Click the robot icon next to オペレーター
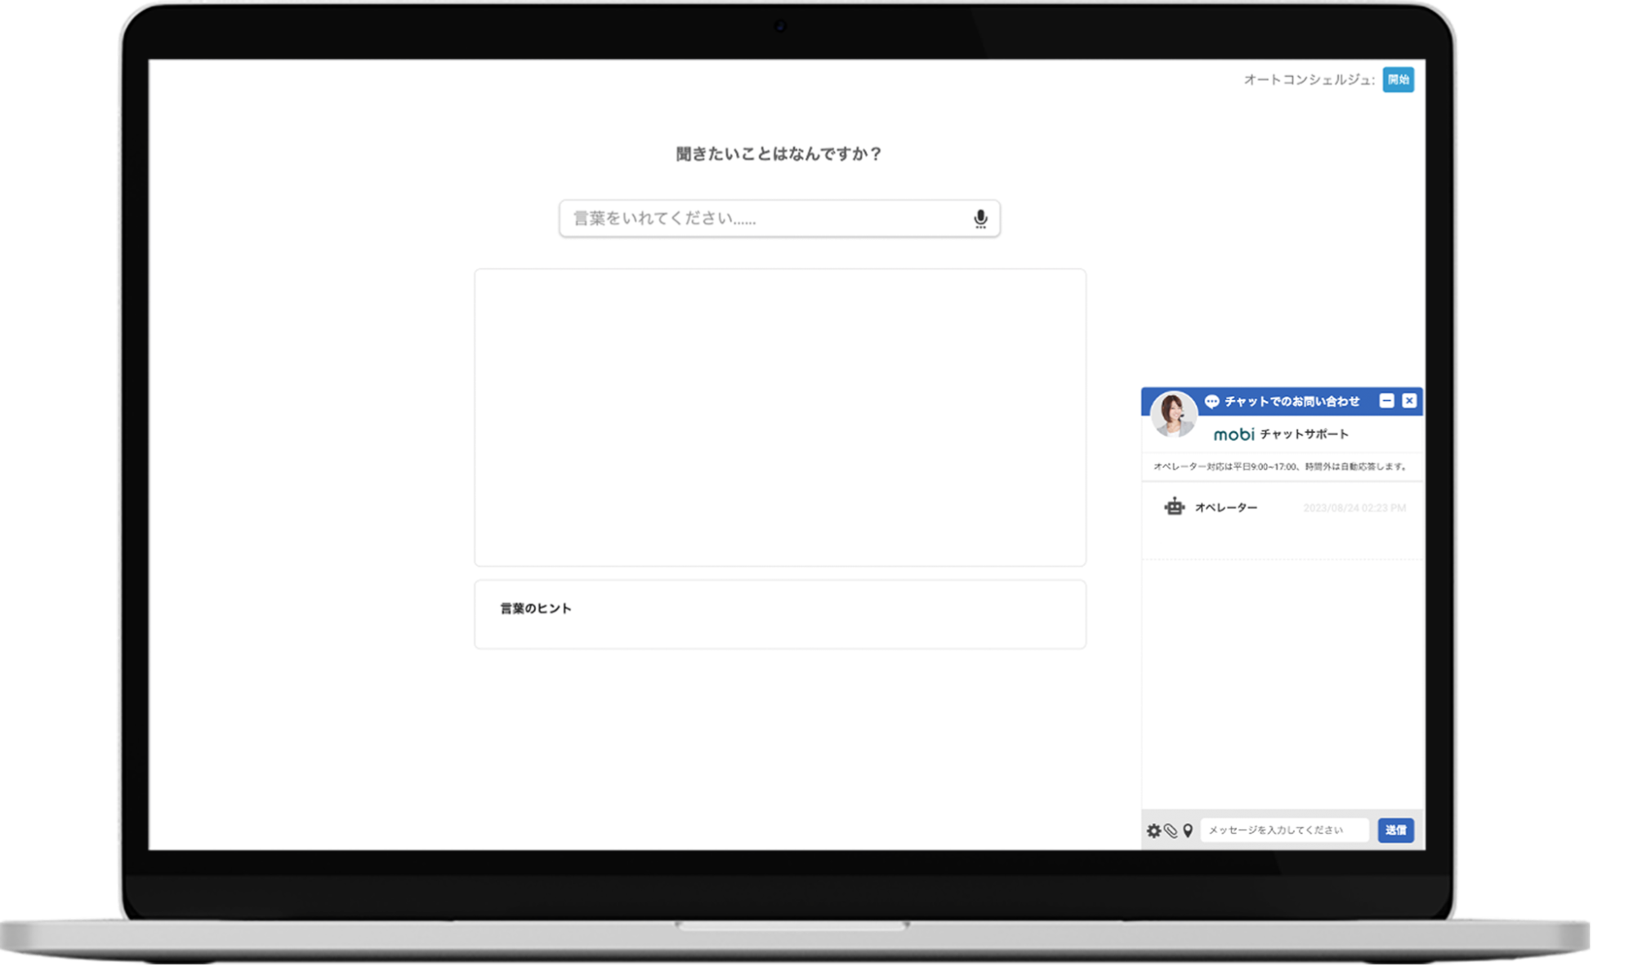The width and height of the screenshot is (1633, 967). pyautogui.click(x=1174, y=506)
